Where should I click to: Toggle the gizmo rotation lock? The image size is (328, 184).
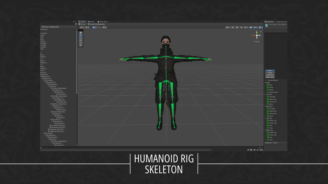pyautogui.click(x=261, y=32)
